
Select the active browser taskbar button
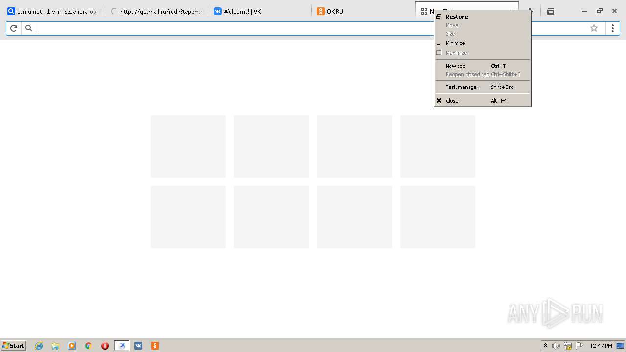click(x=122, y=346)
